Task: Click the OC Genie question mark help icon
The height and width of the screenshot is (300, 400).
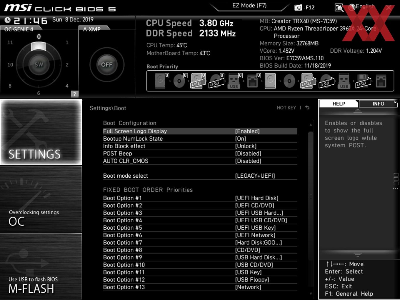Action: (75, 94)
